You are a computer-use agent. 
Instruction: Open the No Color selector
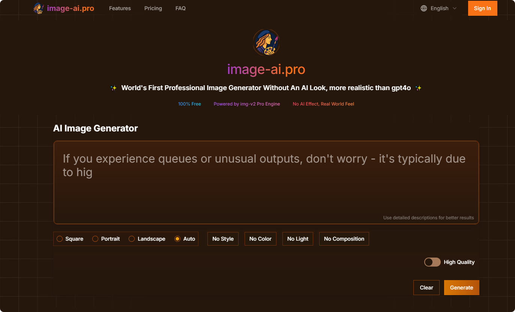click(x=260, y=239)
